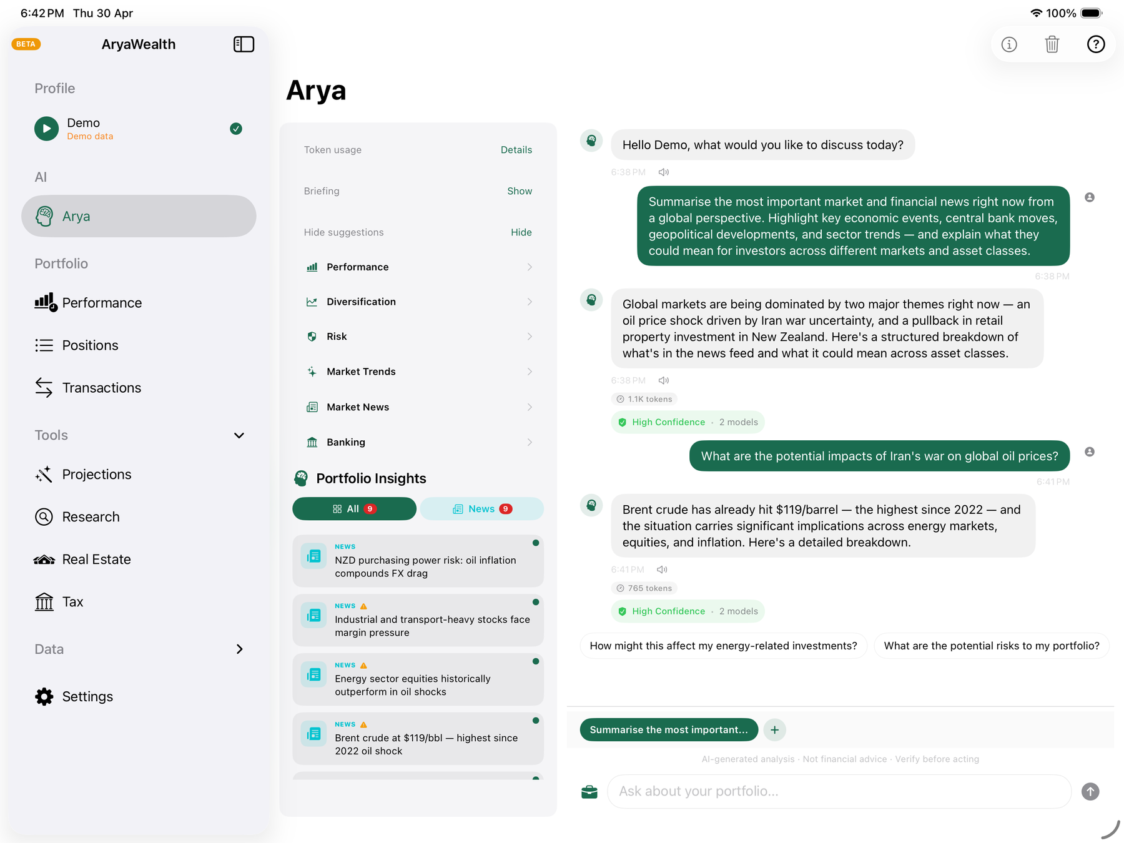This screenshot has width=1124, height=843.
Task: Add a prompt with the plus button
Action: [774, 730]
